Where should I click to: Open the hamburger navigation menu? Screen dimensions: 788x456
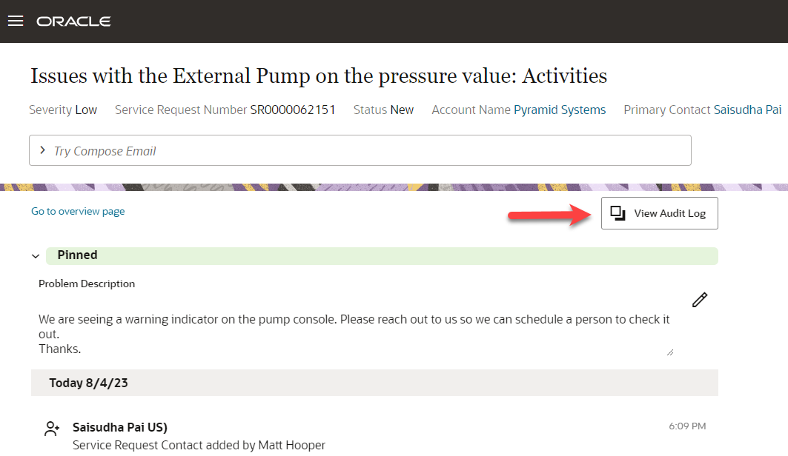15,21
